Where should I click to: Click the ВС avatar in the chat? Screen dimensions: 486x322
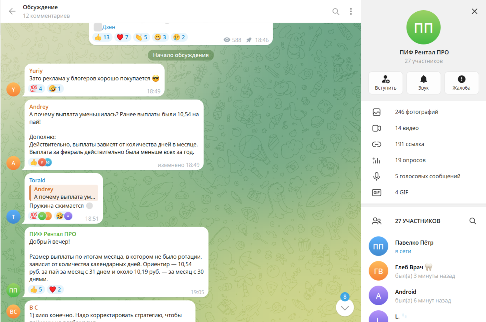tap(13, 312)
